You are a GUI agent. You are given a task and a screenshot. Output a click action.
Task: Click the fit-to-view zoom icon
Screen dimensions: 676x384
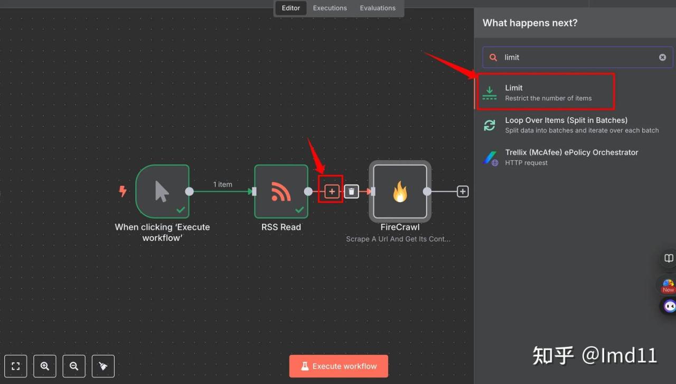(x=15, y=366)
